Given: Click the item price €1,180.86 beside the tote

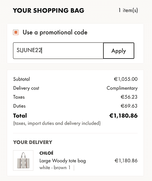Looking at the screenshot, I should pos(126,160).
